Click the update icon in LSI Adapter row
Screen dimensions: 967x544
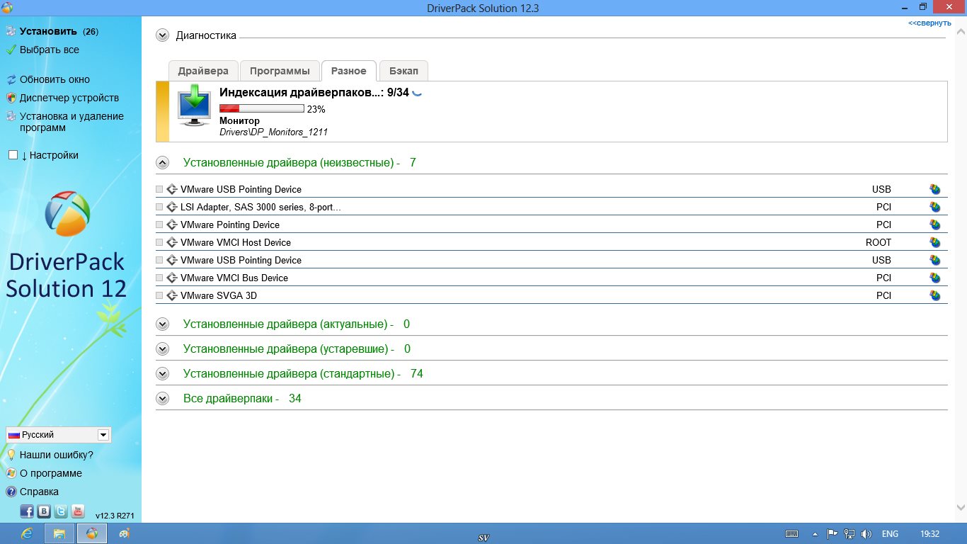pyautogui.click(x=934, y=207)
